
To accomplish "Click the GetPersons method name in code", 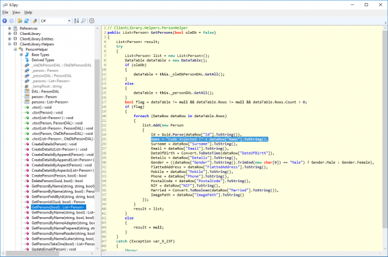I will (161, 33).
